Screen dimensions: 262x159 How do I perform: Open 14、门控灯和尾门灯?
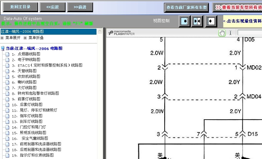pyautogui.click(x=29, y=127)
